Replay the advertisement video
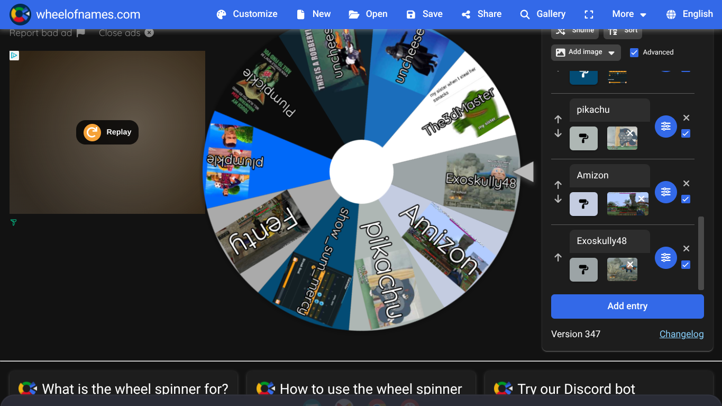The image size is (722, 406). [x=107, y=132]
